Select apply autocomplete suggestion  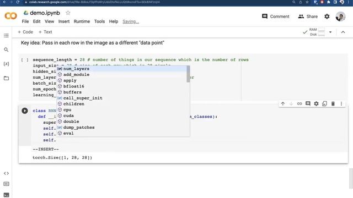coord(121,80)
